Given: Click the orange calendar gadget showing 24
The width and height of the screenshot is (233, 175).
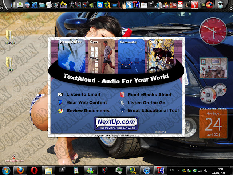Looking at the screenshot, I should (213, 123).
